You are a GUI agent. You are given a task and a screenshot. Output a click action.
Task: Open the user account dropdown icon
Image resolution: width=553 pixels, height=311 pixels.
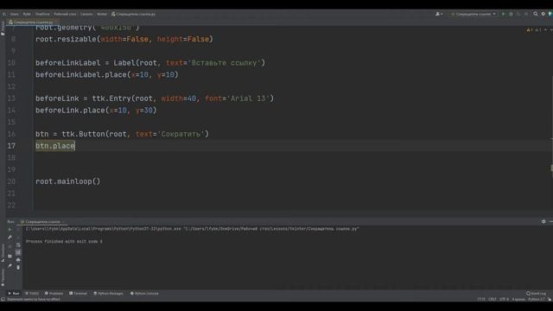[x=439, y=14]
